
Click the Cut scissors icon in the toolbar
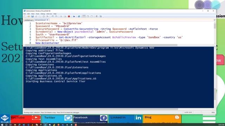click(36, 16)
